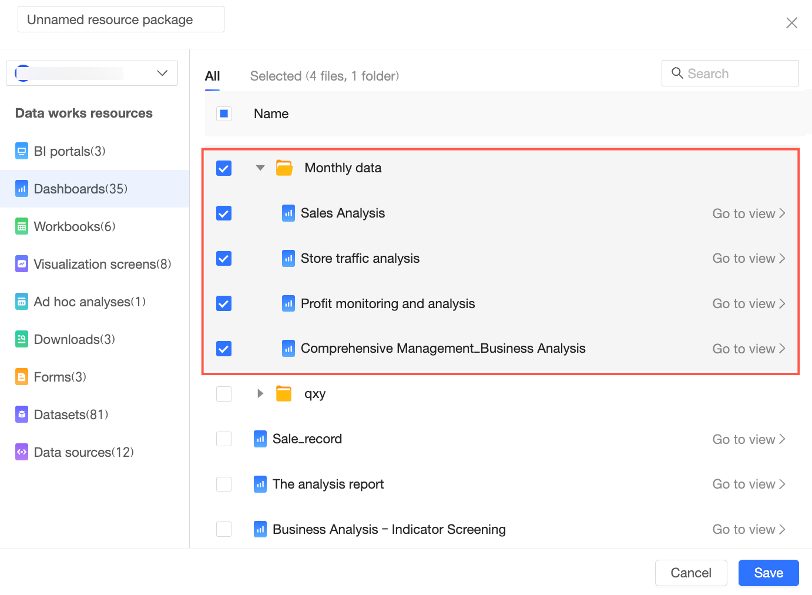Click the qxy folder icon
The image size is (812, 595).
284,394
